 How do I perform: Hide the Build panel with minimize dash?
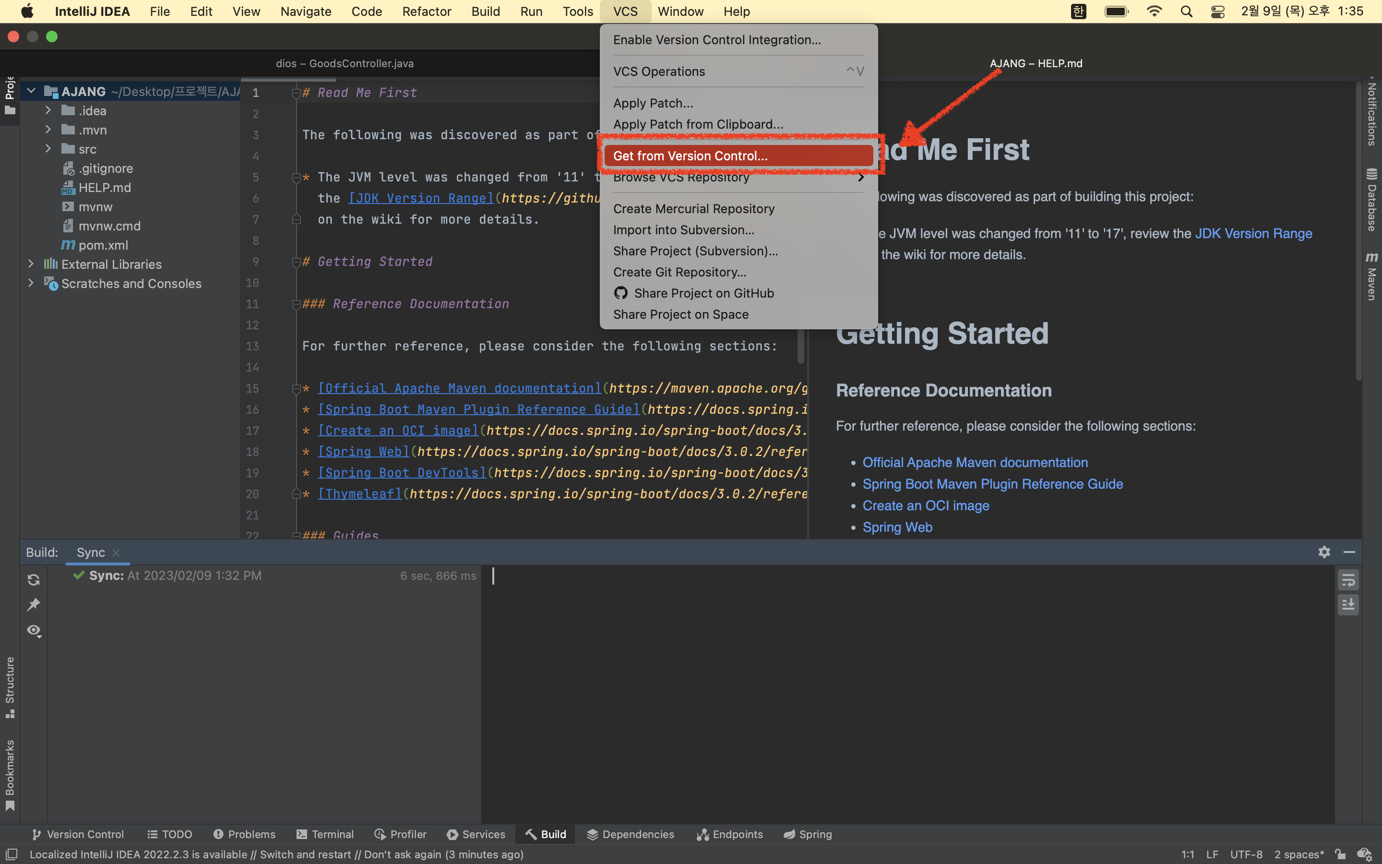[1349, 552]
